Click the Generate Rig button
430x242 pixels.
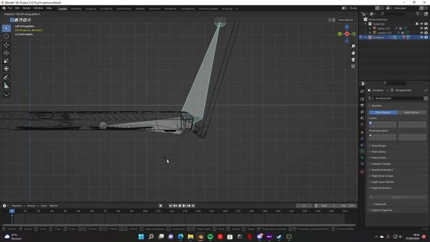click(x=397, y=197)
